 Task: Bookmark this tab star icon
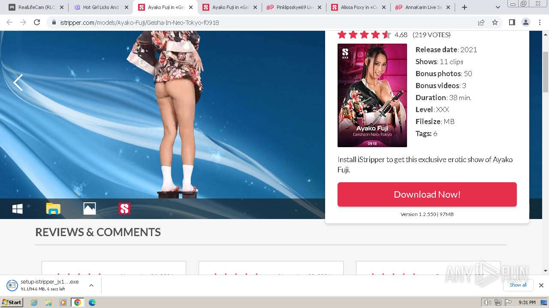click(x=495, y=22)
